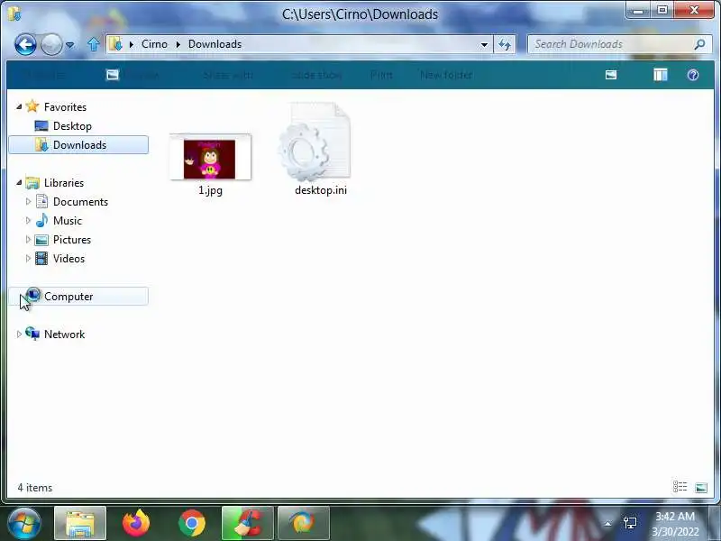Open the Pictures library

[x=72, y=240]
